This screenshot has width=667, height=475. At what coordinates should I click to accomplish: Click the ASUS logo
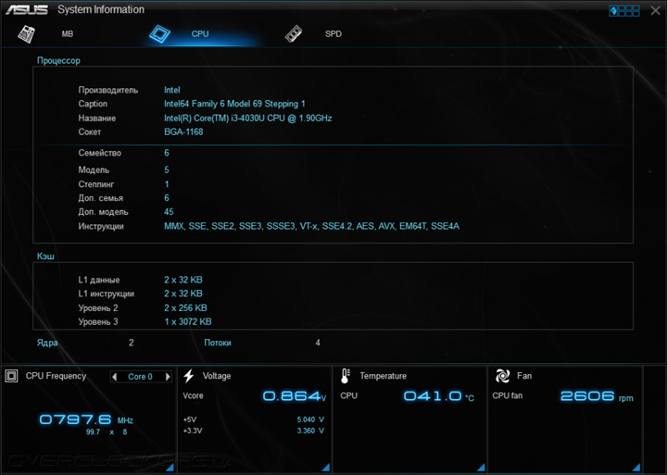(x=26, y=10)
